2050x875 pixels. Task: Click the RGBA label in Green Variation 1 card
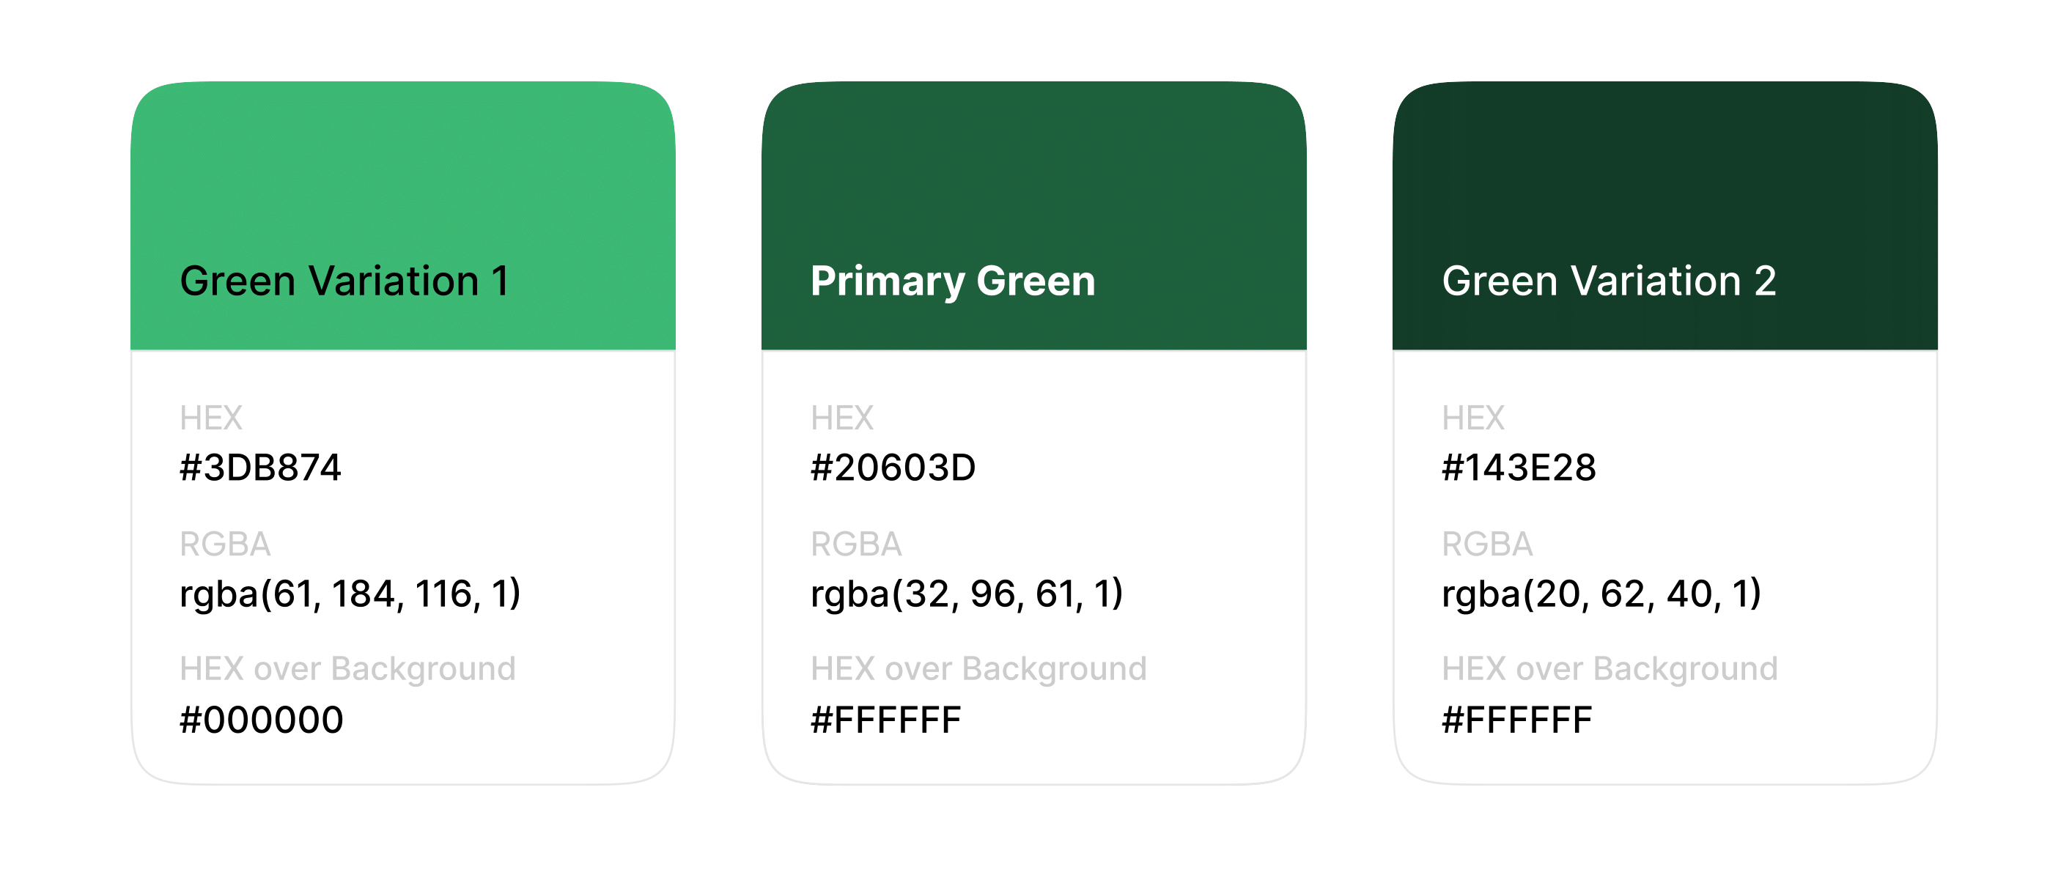pos(225,544)
